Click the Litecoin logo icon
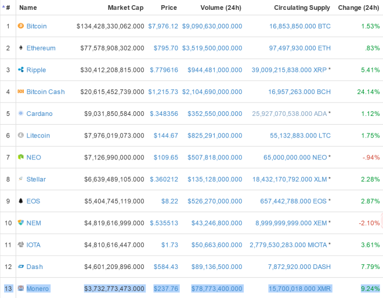The height and width of the screenshot is (298, 383). tap(21, 136)
